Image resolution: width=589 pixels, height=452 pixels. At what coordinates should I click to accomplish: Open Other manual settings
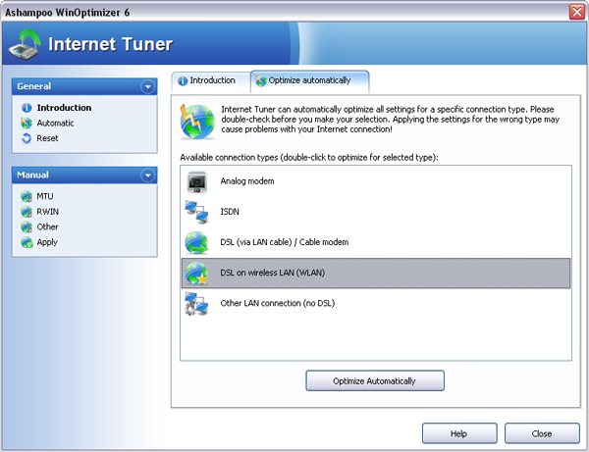(47, 226)
